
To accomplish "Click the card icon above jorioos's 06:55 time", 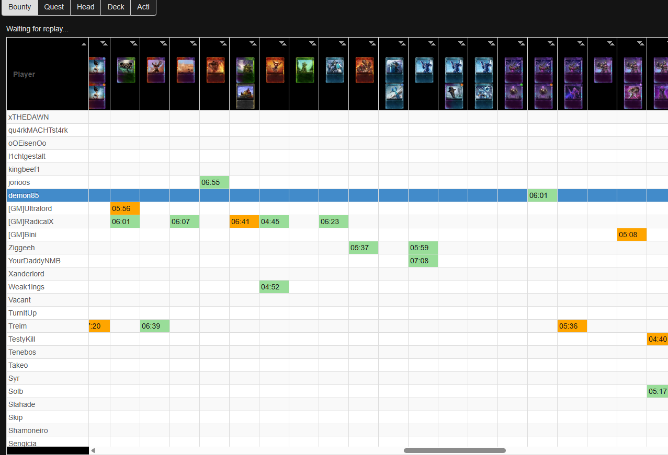I will [215, 70].
